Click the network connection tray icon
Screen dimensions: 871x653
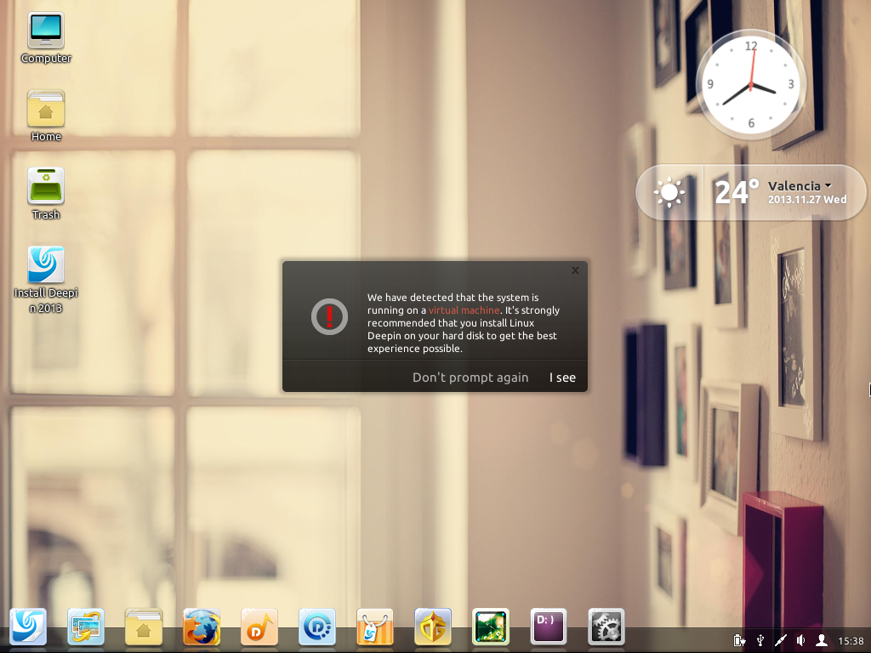(x=781, y=640)
